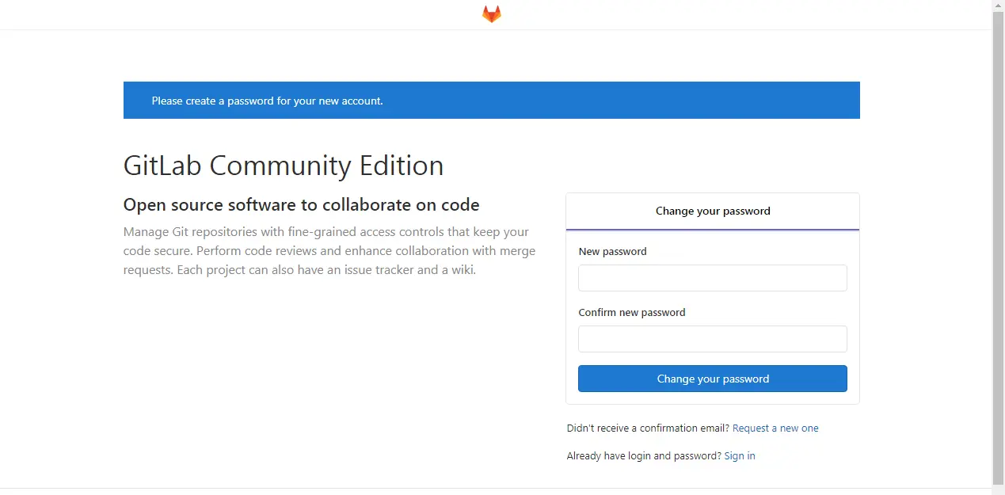Open Request a new one link
The width and height of the screenshot is (1005, 495).
tap(775, 428)
